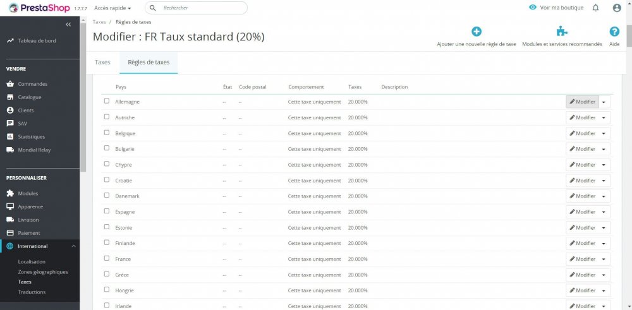Click the search magnifier icon
632x310 pixels.
point(152,8)
